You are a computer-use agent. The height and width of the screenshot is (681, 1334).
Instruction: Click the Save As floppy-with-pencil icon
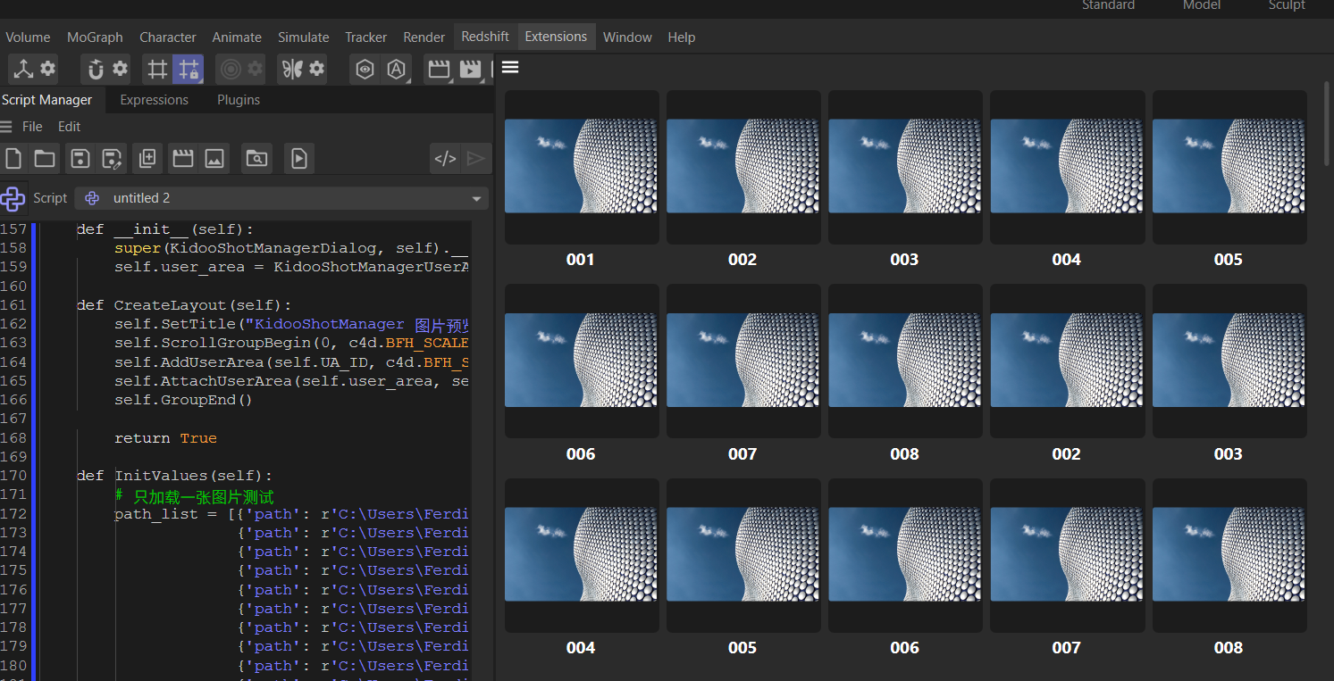click(x=112, y=159)
